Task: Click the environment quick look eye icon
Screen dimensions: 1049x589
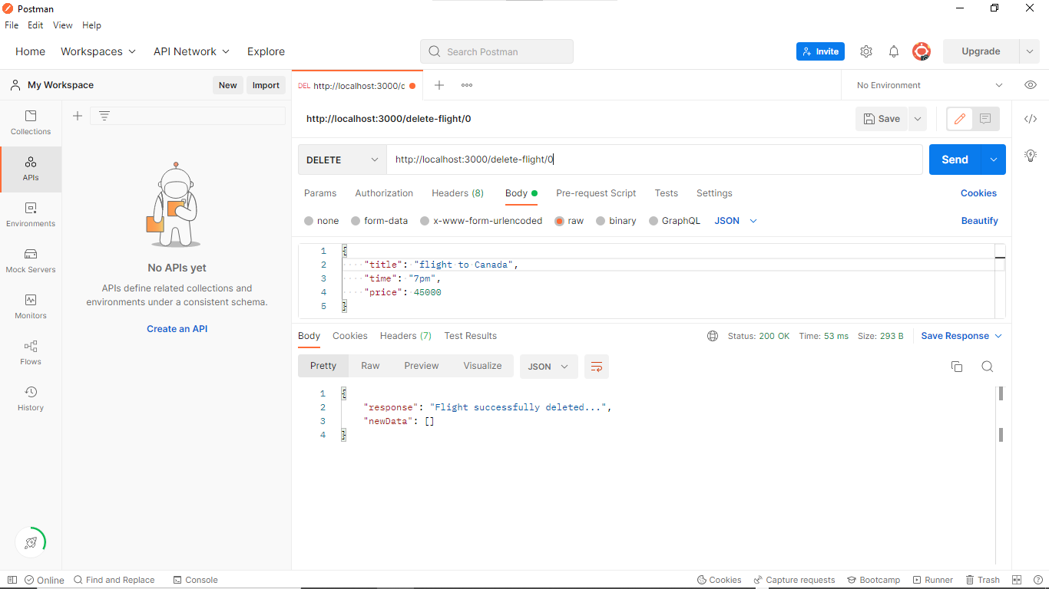Action: click(x=1031, y=85)
